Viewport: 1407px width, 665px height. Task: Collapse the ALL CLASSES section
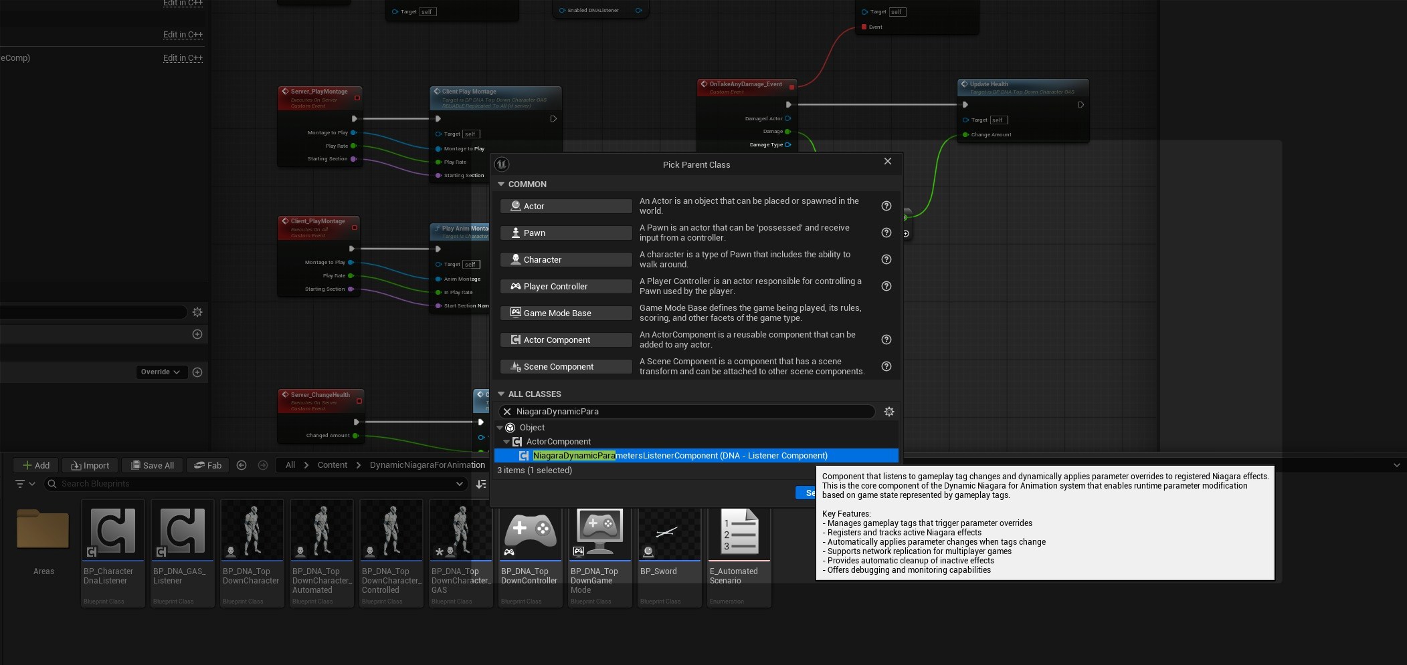tap(501, 394)
